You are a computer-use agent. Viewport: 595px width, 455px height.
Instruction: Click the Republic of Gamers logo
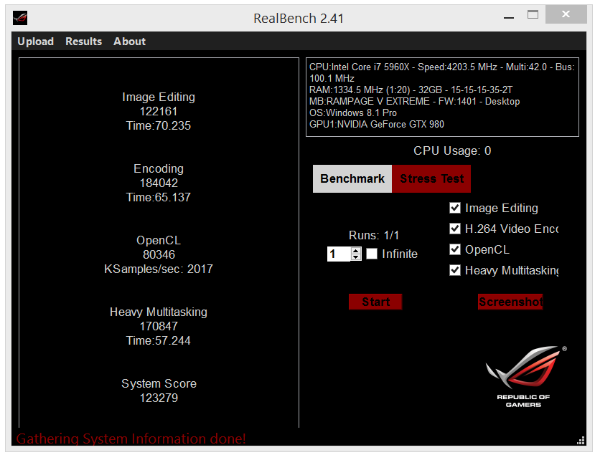coord(525,376)
